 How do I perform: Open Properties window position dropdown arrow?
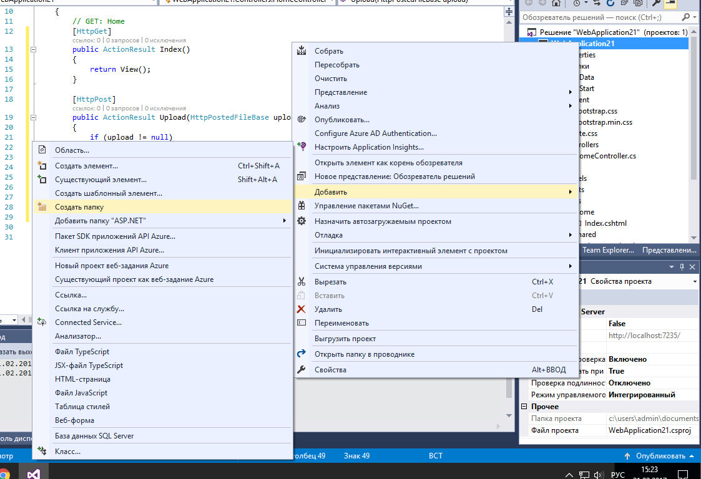[x=672, y=267]
